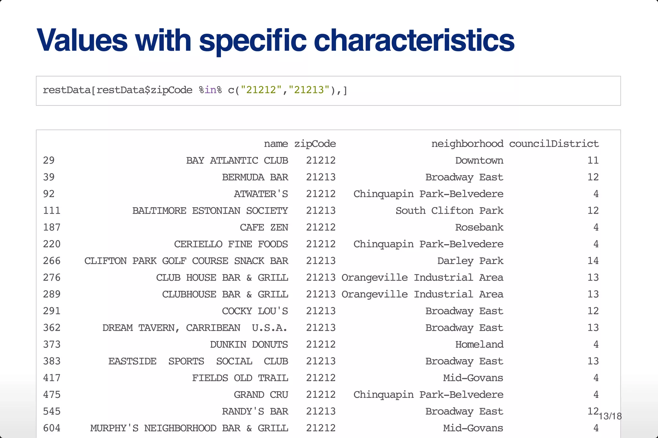The height and width of the screenshot is (438, 658).
Task: Click zip code 21213 in COCKY LOU'S row
Action: tap(321, 311)
